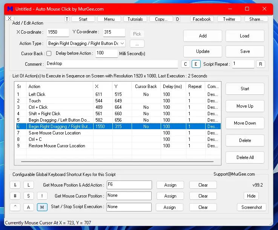Assign key for Start / Stop Script Execution
The width and height of the screenshot is (278, 230).
click(169, 207)
